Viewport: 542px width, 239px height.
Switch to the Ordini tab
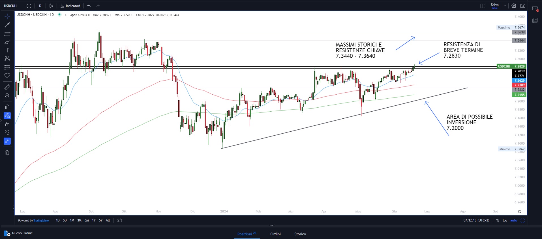tap(275, 234)
